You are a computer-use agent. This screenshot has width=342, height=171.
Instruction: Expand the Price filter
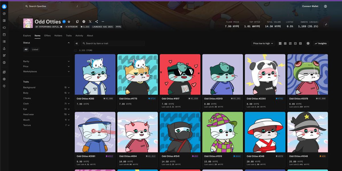click(x=46, y=67)
